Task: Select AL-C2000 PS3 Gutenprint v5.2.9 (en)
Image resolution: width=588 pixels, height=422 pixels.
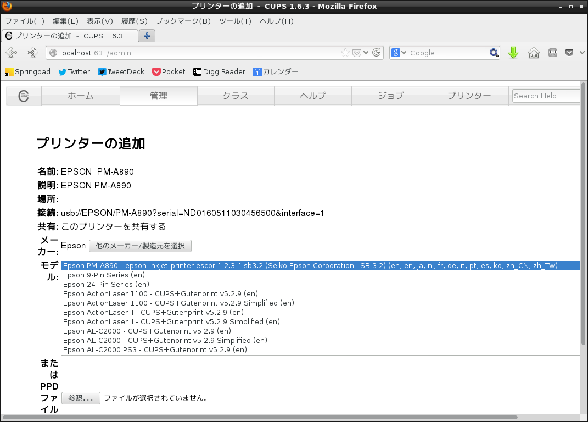Action: 321,350
